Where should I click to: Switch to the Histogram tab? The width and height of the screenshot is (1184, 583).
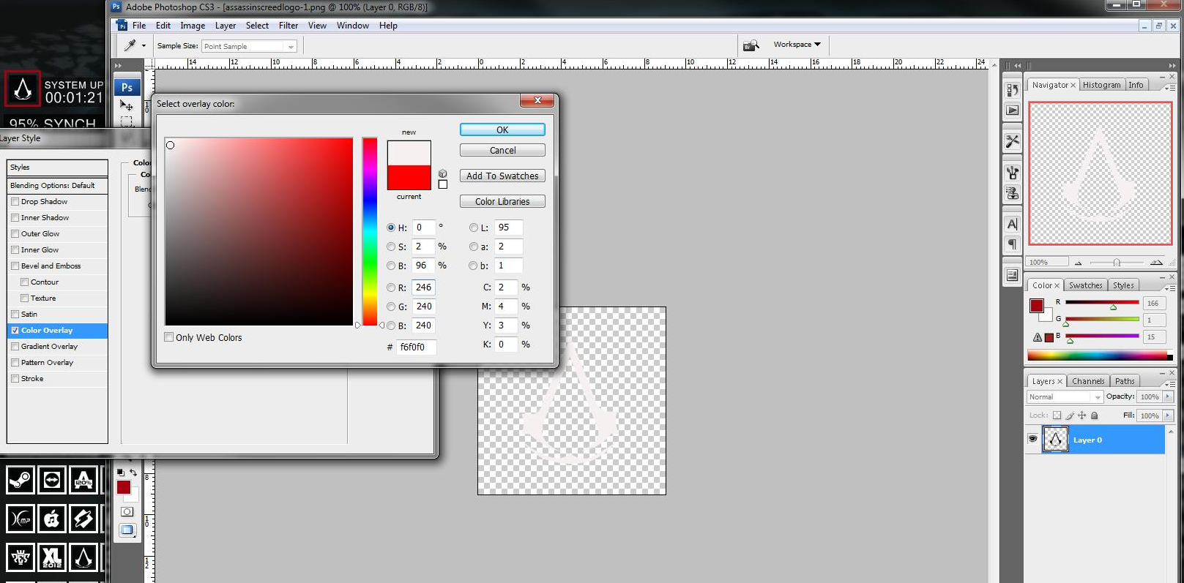1101,85
